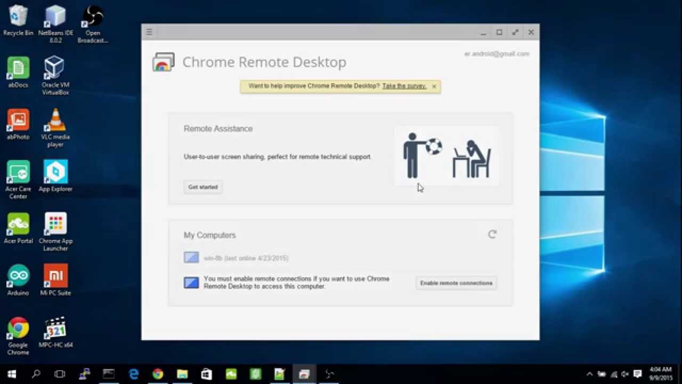The width and height of the screenshot is (682, 384).
Task: Click Enable remote connections button
Action: pos(456,283)
